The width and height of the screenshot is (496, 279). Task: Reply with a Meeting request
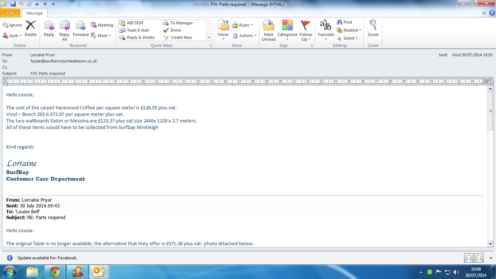102,25
